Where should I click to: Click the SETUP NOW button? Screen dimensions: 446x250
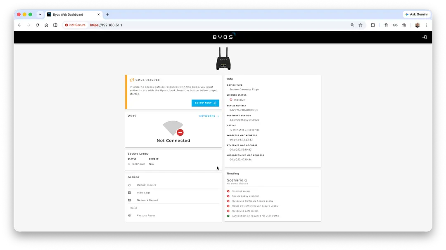click(x=205, y=103)
